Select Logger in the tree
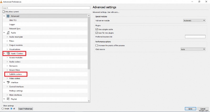 click(12, 24)
